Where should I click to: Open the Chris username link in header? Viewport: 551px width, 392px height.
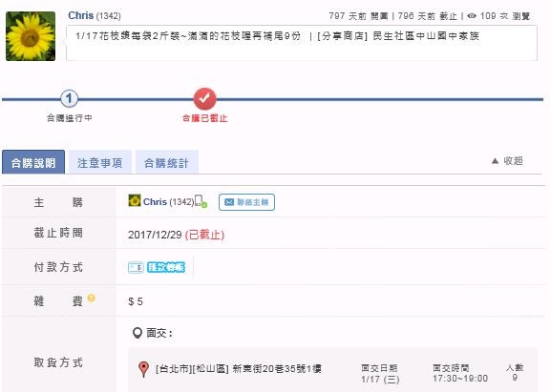tap(80, 15)
